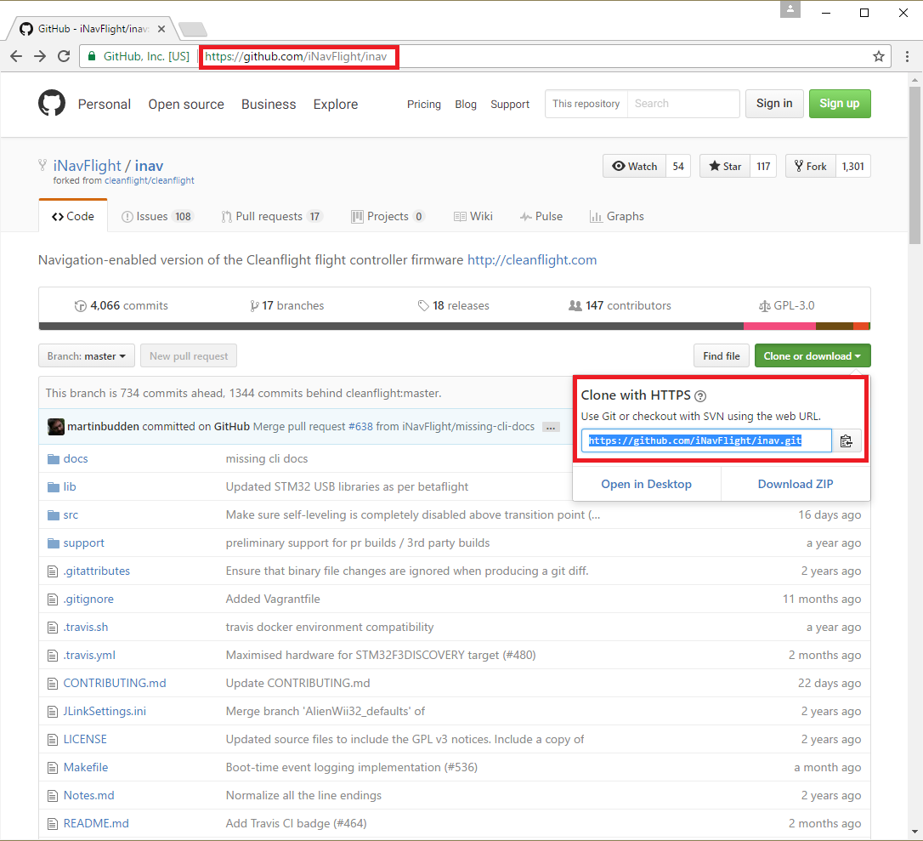Open the Wiki tab

coord(473,216)
